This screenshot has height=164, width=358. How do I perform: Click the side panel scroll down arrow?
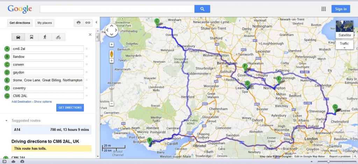(x=98, y=156)
